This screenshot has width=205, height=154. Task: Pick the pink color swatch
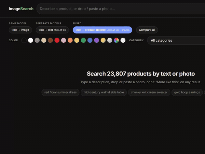64,40
